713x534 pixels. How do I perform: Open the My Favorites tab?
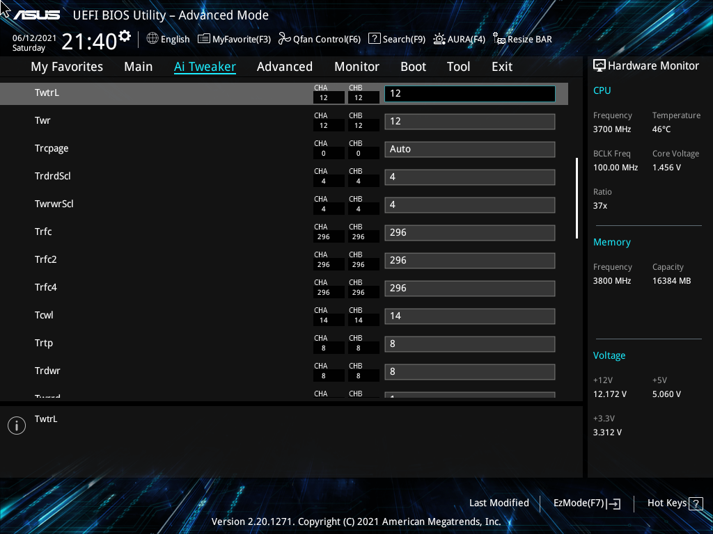[x=67, y=66]
